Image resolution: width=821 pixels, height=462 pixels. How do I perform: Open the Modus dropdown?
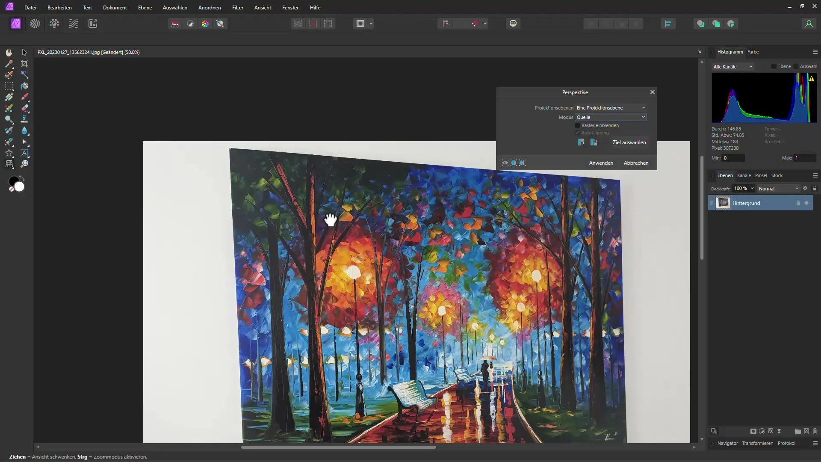[611, 117]
